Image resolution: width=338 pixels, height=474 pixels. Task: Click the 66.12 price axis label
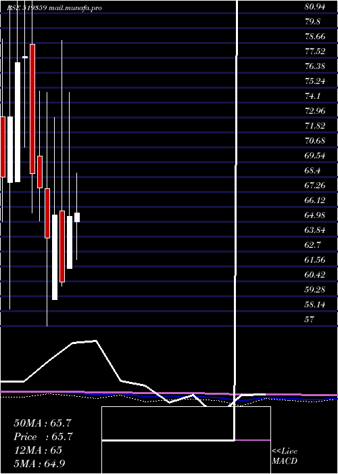[x=315, y=200]
